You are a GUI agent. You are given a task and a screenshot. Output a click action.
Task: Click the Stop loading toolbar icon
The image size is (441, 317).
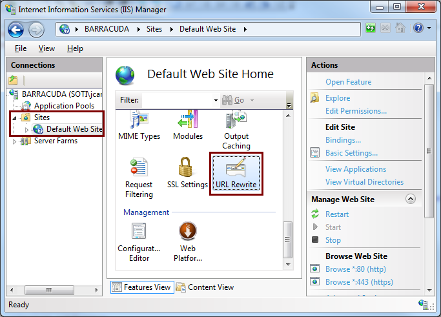point(385,28)
